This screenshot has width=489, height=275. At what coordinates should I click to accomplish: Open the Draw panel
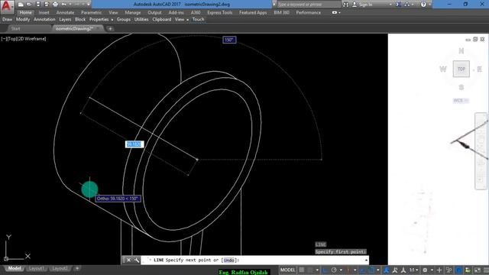point(7,19)
